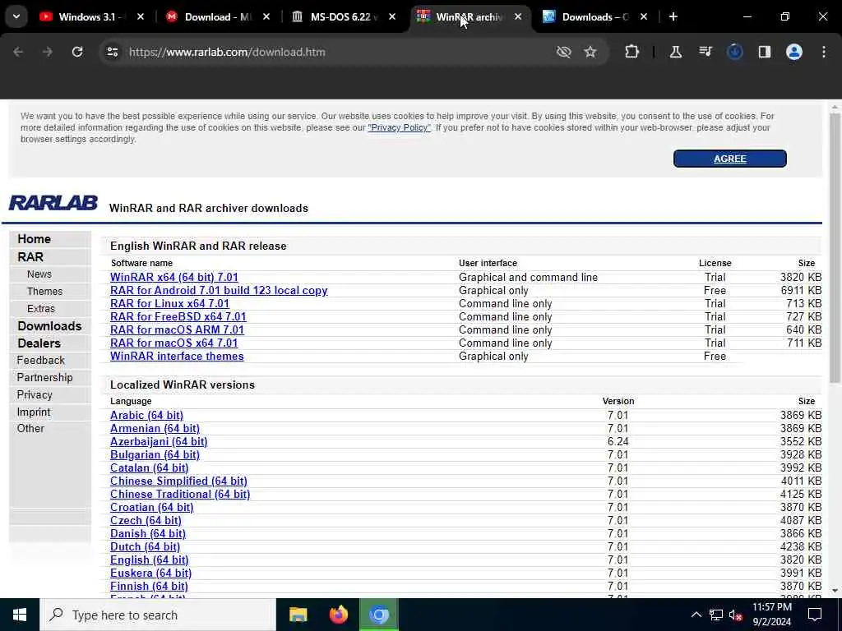Open the Privacy Policy link
842x631 pixels.
point(399,127)
